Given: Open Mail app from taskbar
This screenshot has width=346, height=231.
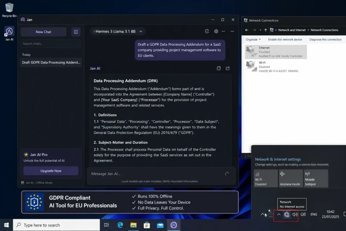Looking at the screenshot, I should (x=160, y=225).
